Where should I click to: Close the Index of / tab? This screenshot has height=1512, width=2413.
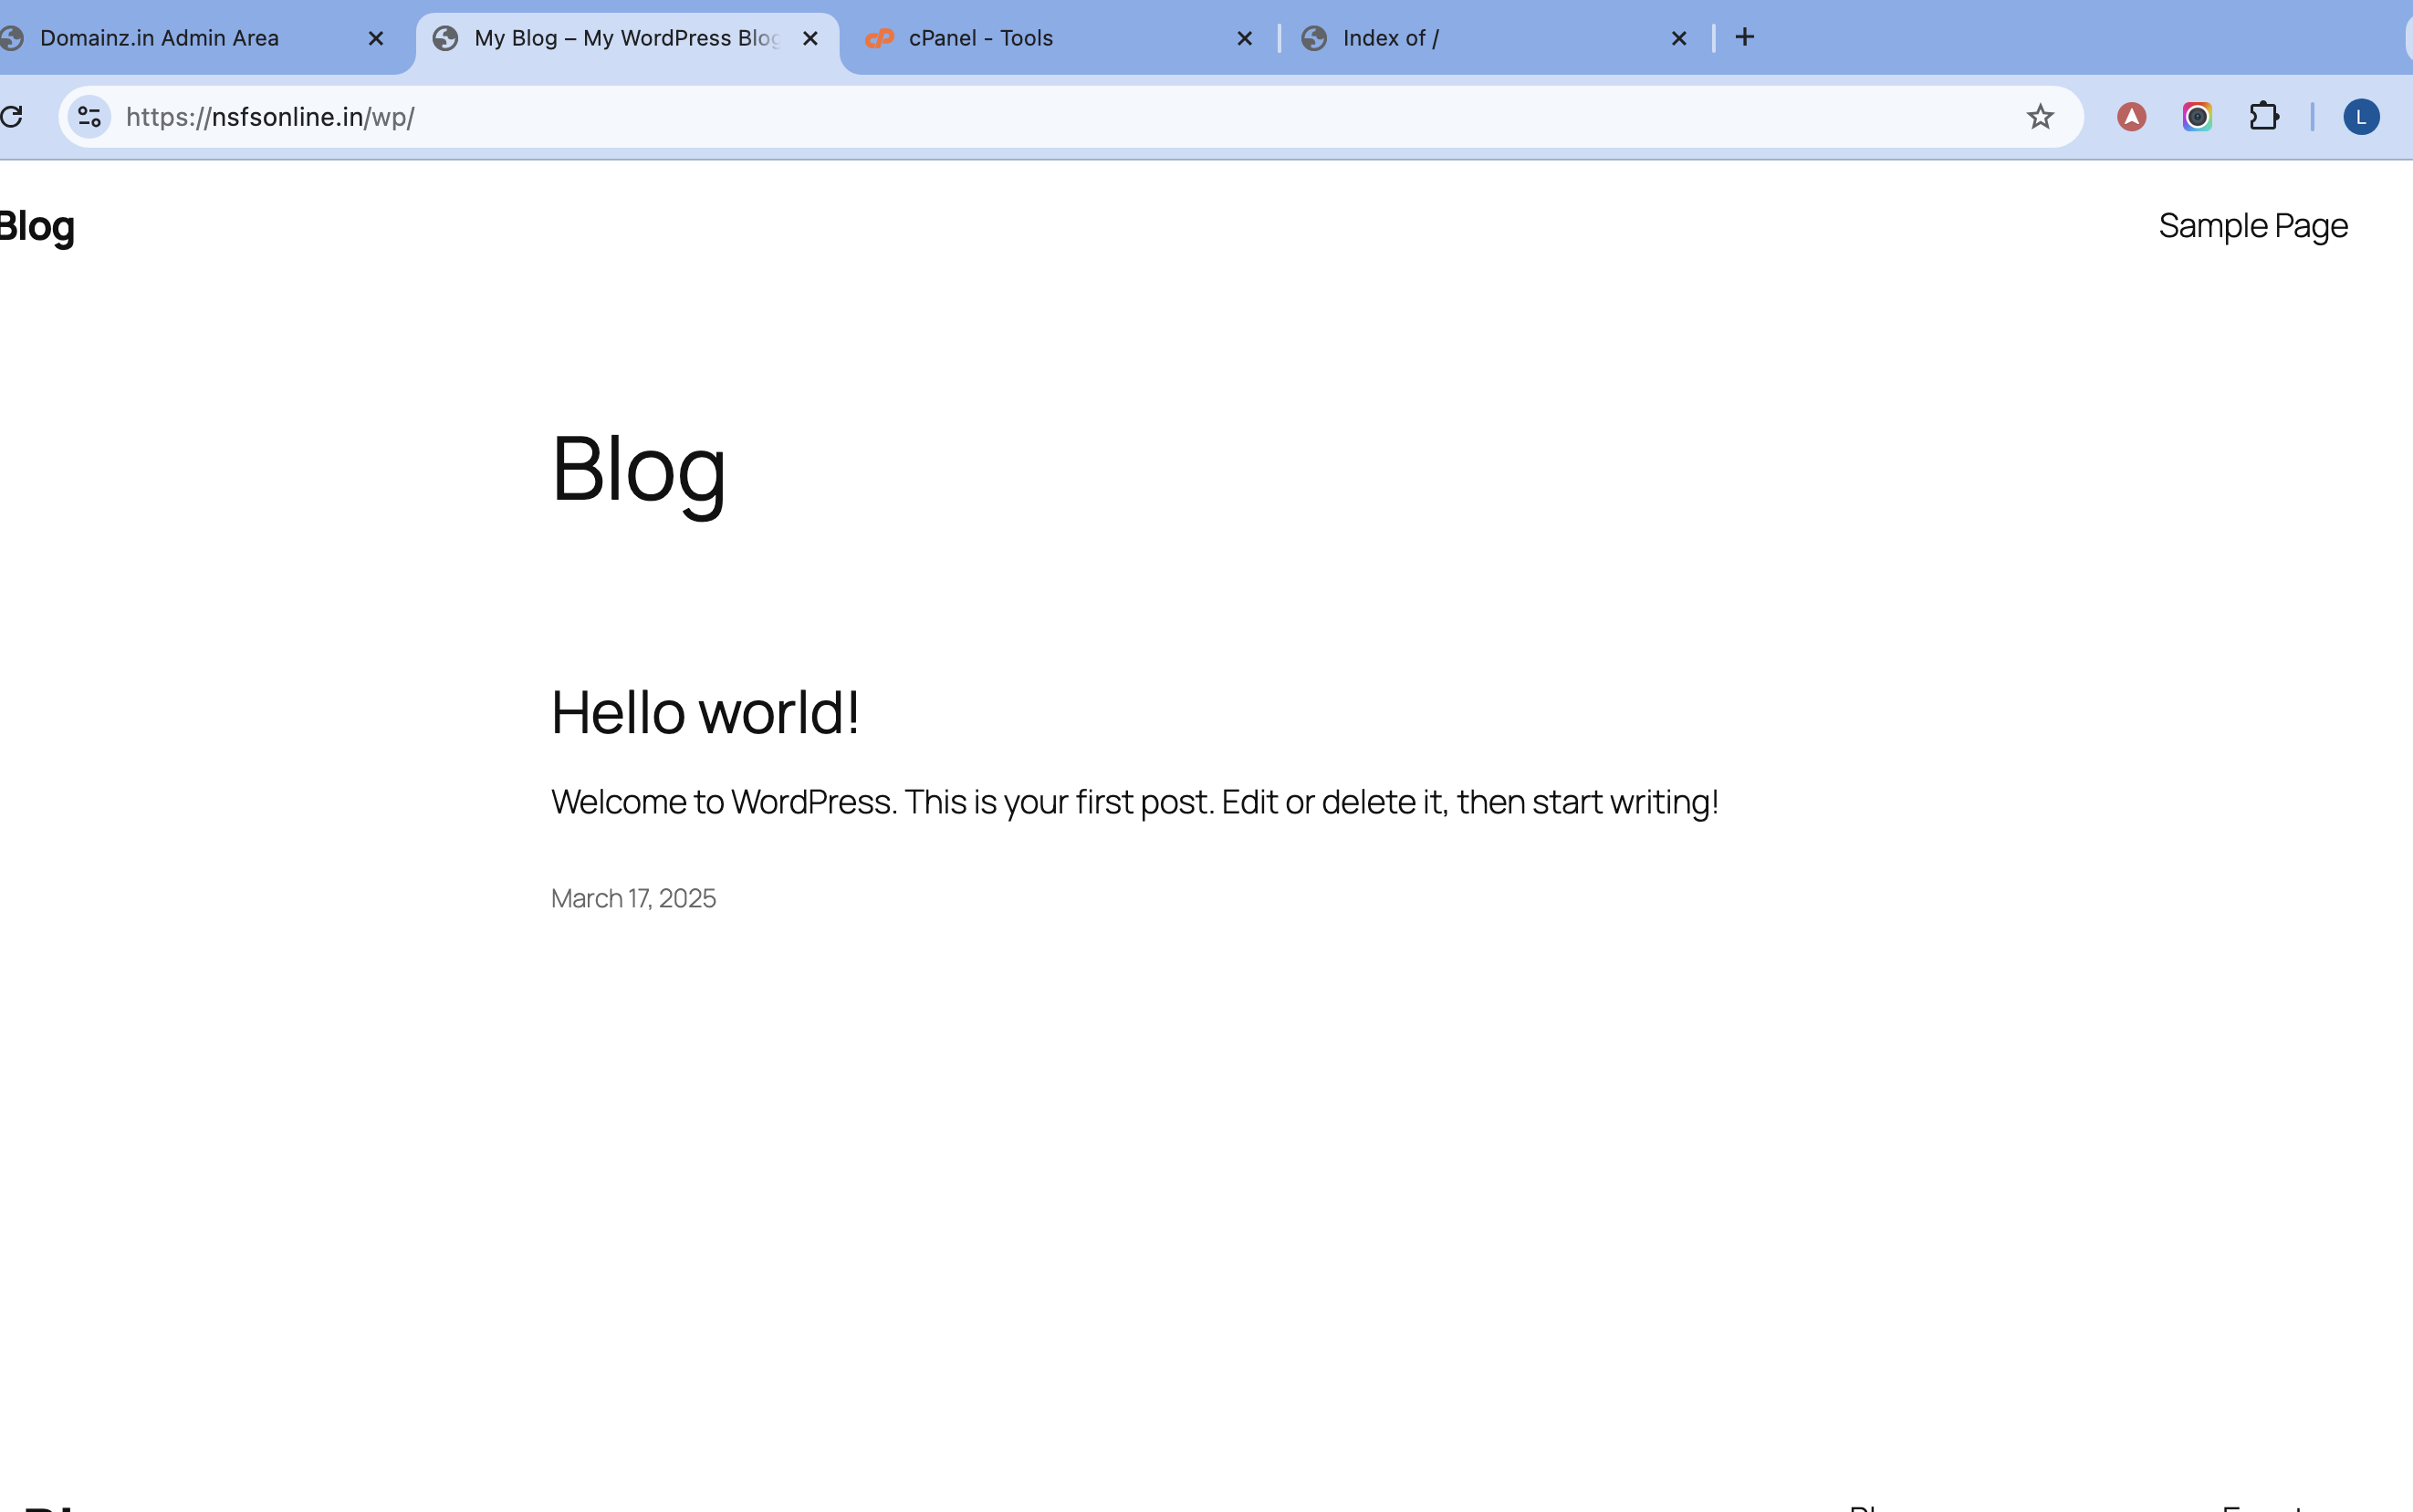coord(1679,38)
